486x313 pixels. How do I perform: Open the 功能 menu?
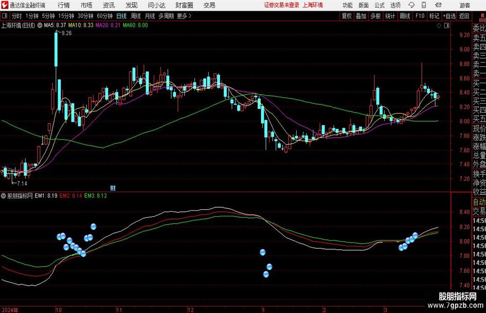(348, 5)
